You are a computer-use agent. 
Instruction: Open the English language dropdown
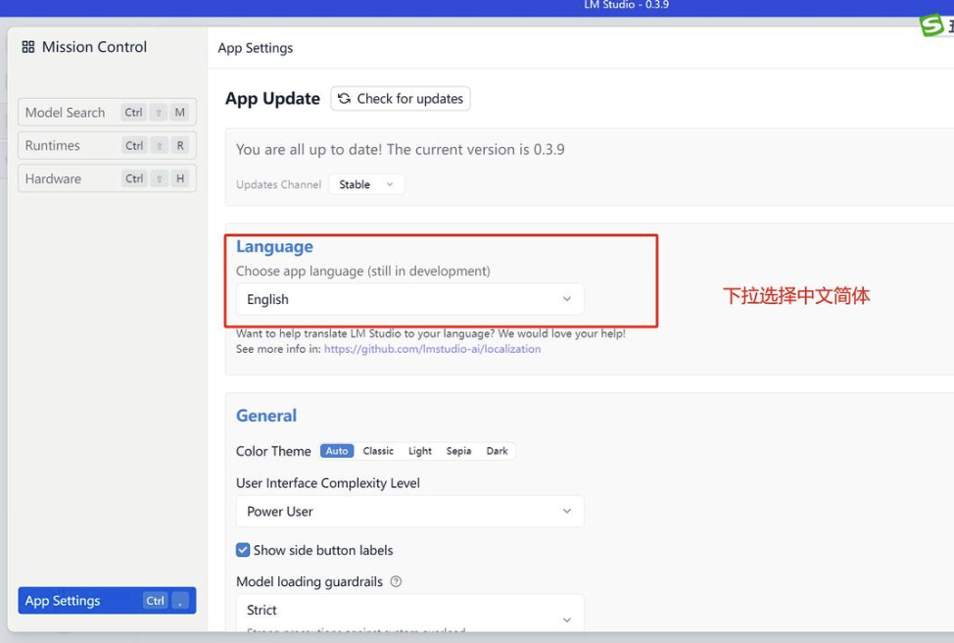(x=410, y=299)
